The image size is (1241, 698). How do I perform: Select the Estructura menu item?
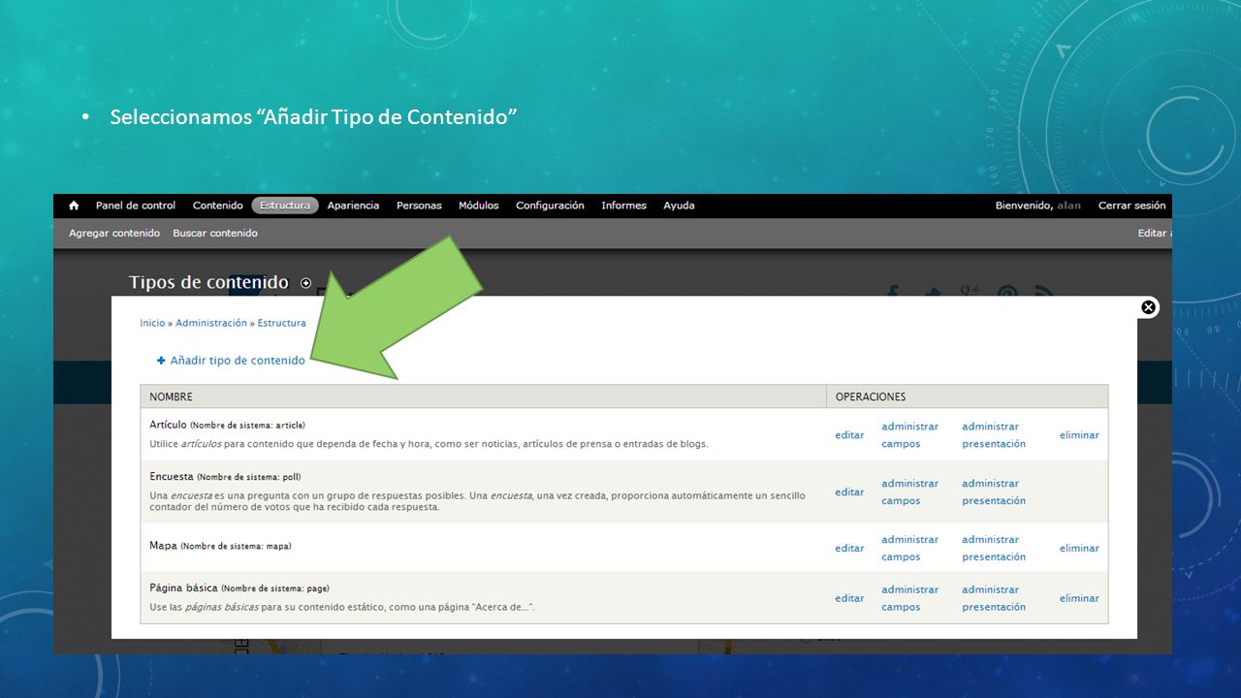(285, 206)
